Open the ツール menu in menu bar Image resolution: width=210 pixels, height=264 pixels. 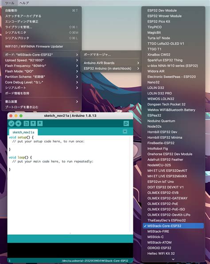pos(9,3)
